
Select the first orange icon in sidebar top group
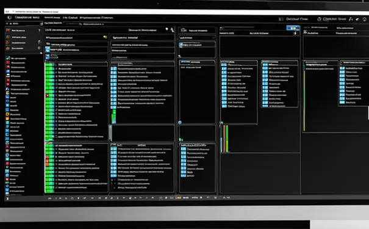click(x=8, y=31)
